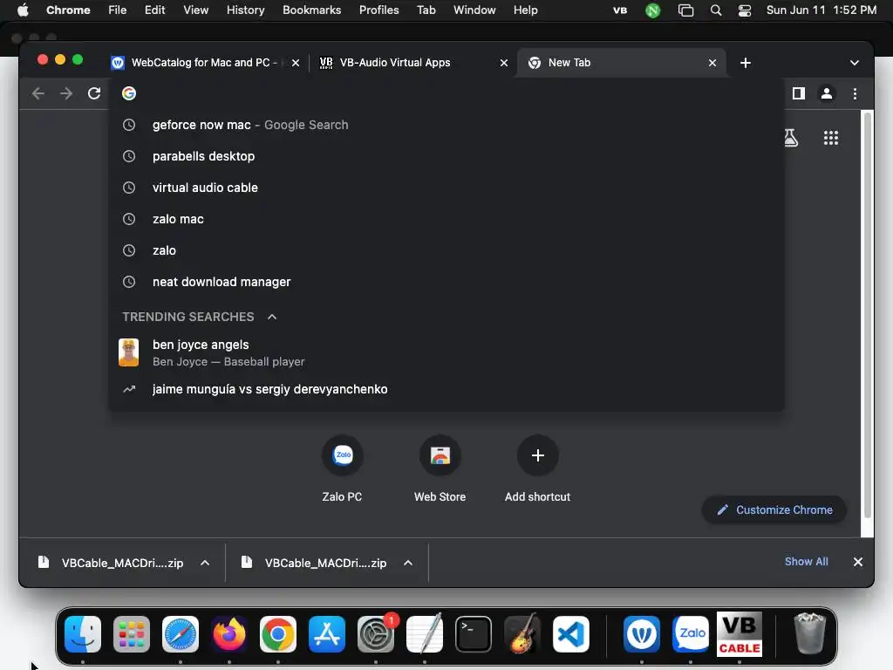Click Customize Chrome button
The width and height of the screenshot is (893, 670).
tap(774, 509)
